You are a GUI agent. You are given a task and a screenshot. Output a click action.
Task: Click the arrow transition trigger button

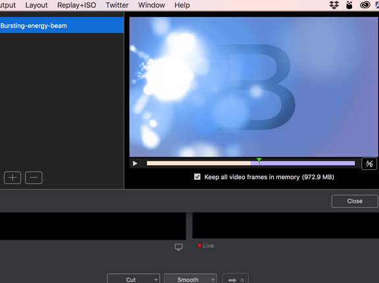[235, 279]
